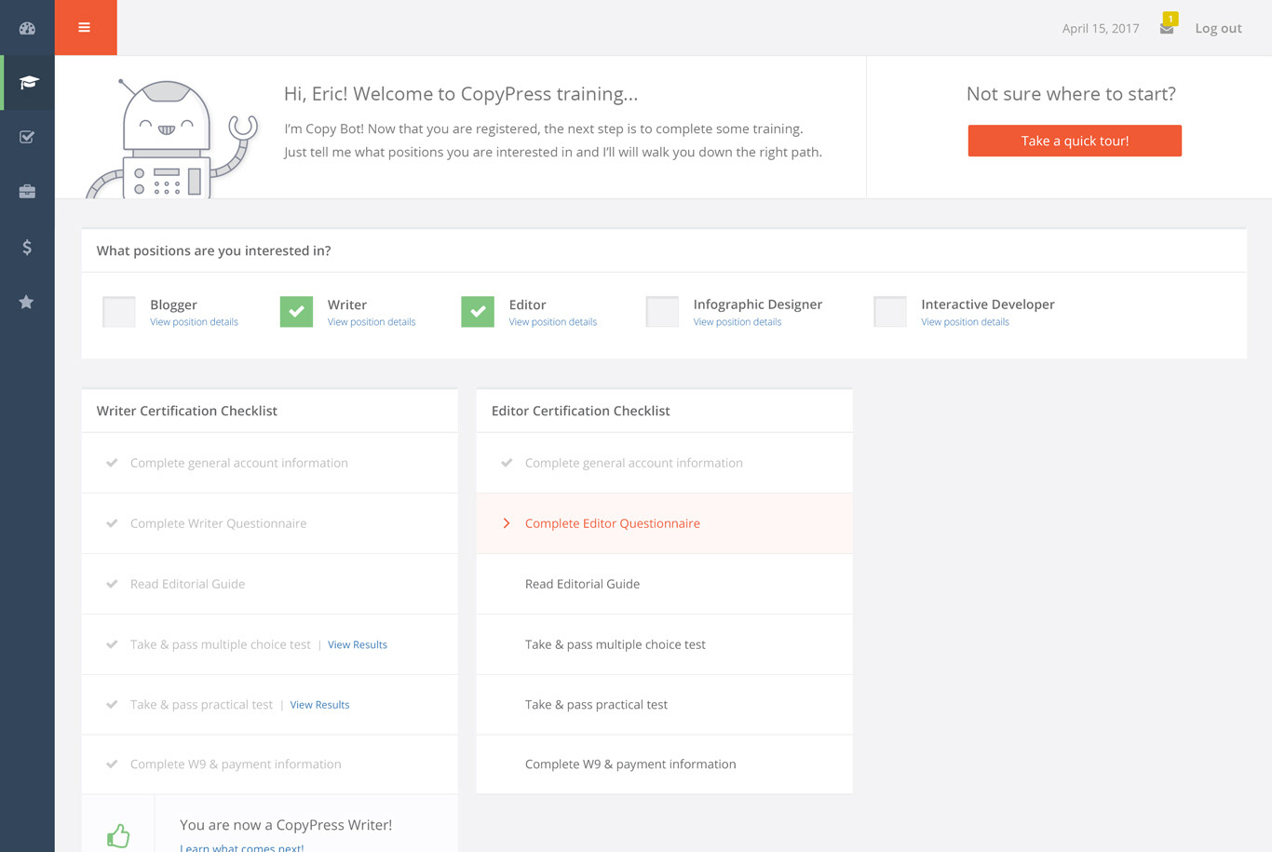Viewport: 1272px width, 852px height.
Task: View position details for Editor
Action: [553, 322]
